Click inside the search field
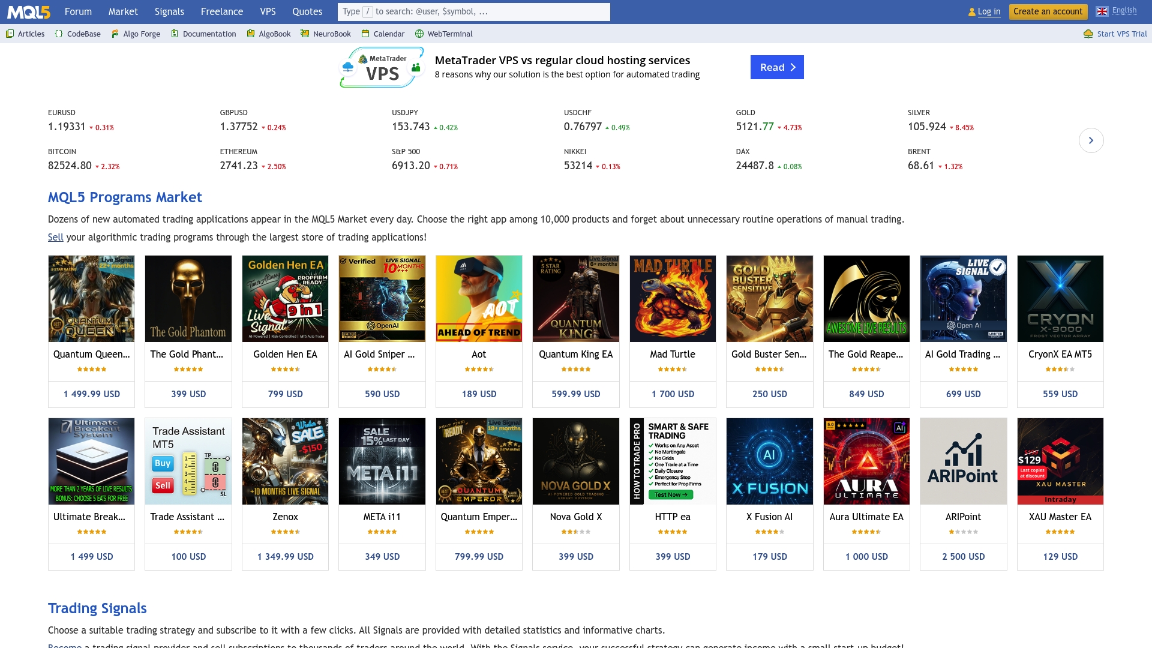 coord(474,11)
